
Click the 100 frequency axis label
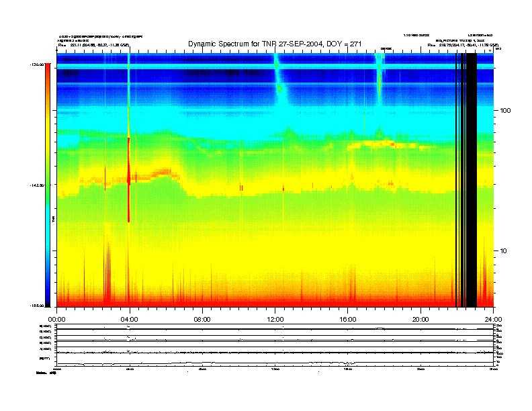coord(505,111)
